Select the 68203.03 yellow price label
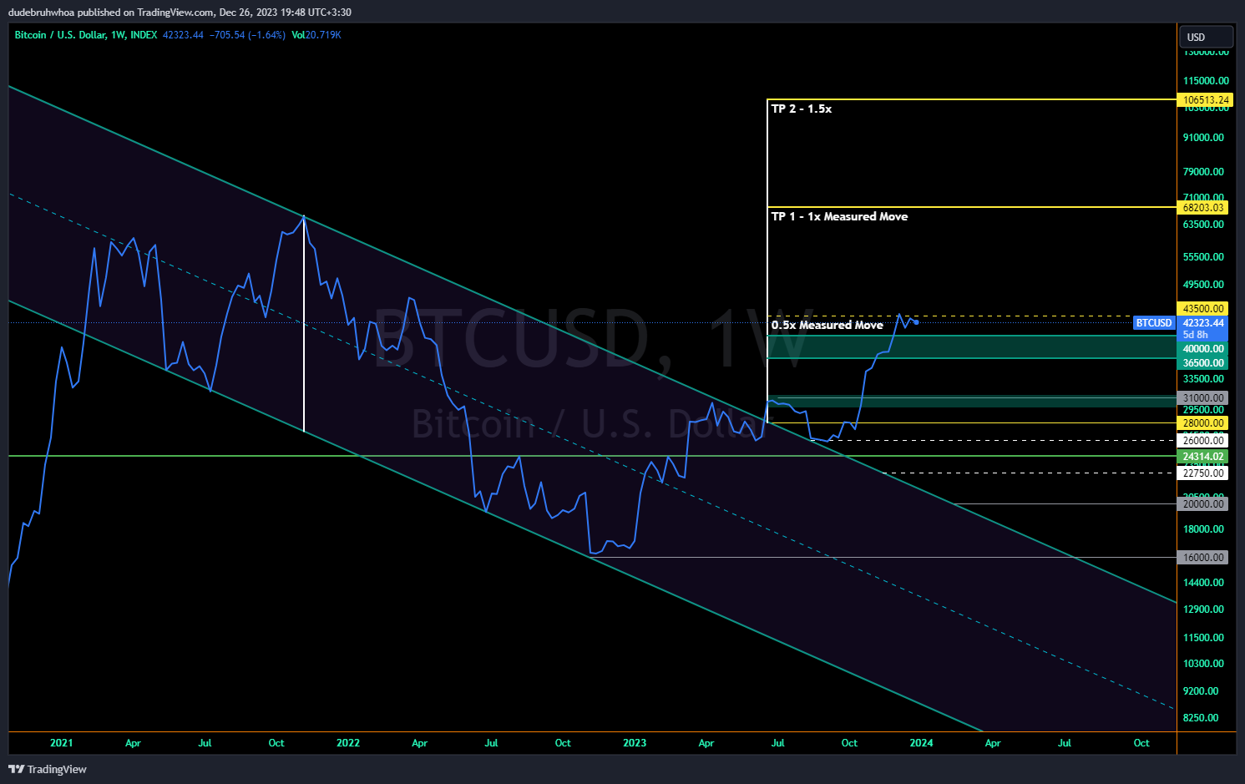Viewport: 1245px width, 784px height. point(1203,207)
